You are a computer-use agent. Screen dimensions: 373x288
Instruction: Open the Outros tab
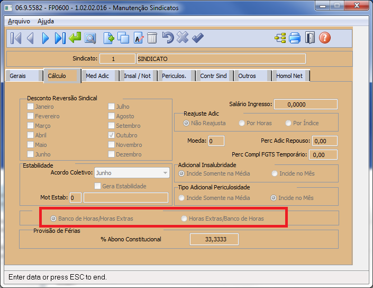252,76
